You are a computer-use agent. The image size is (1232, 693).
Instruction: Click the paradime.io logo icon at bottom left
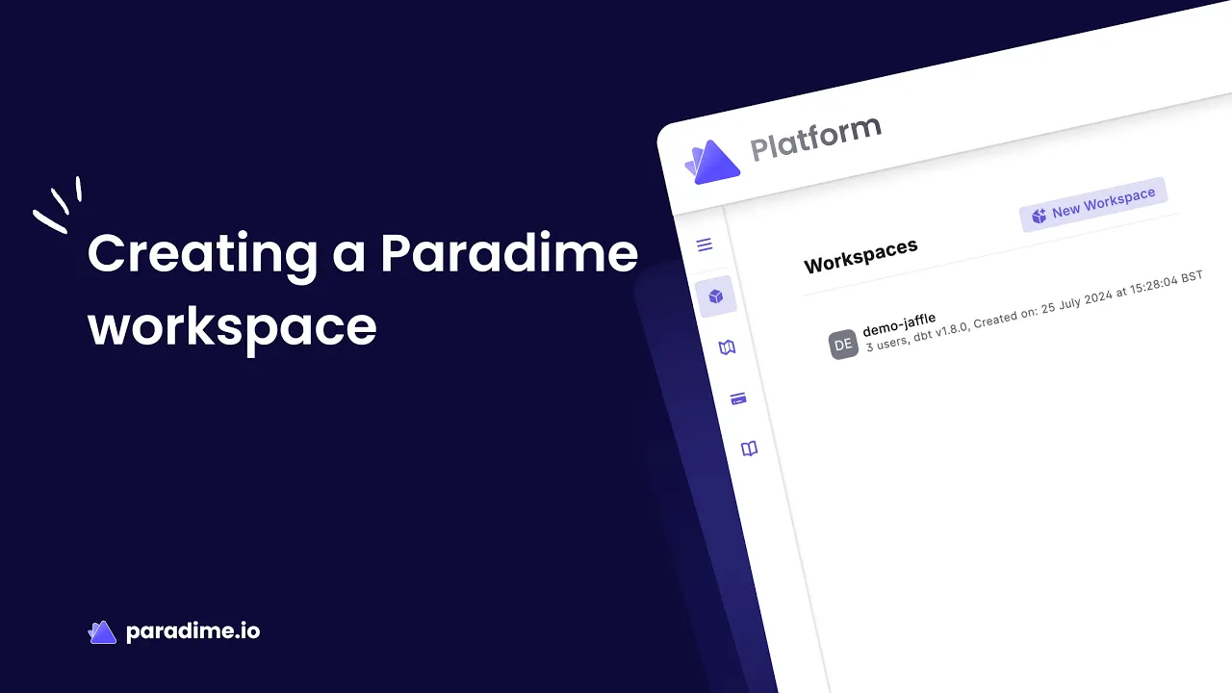click(x=102, y=632)
